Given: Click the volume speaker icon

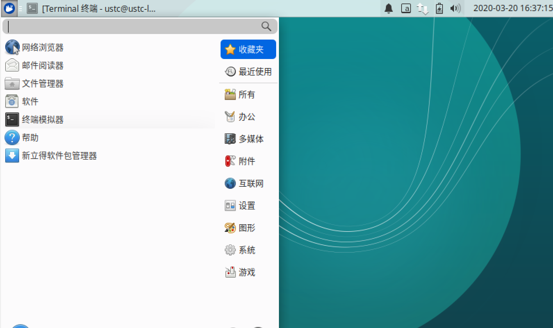Looking at the screenshot, I should [x=455, y=8].
